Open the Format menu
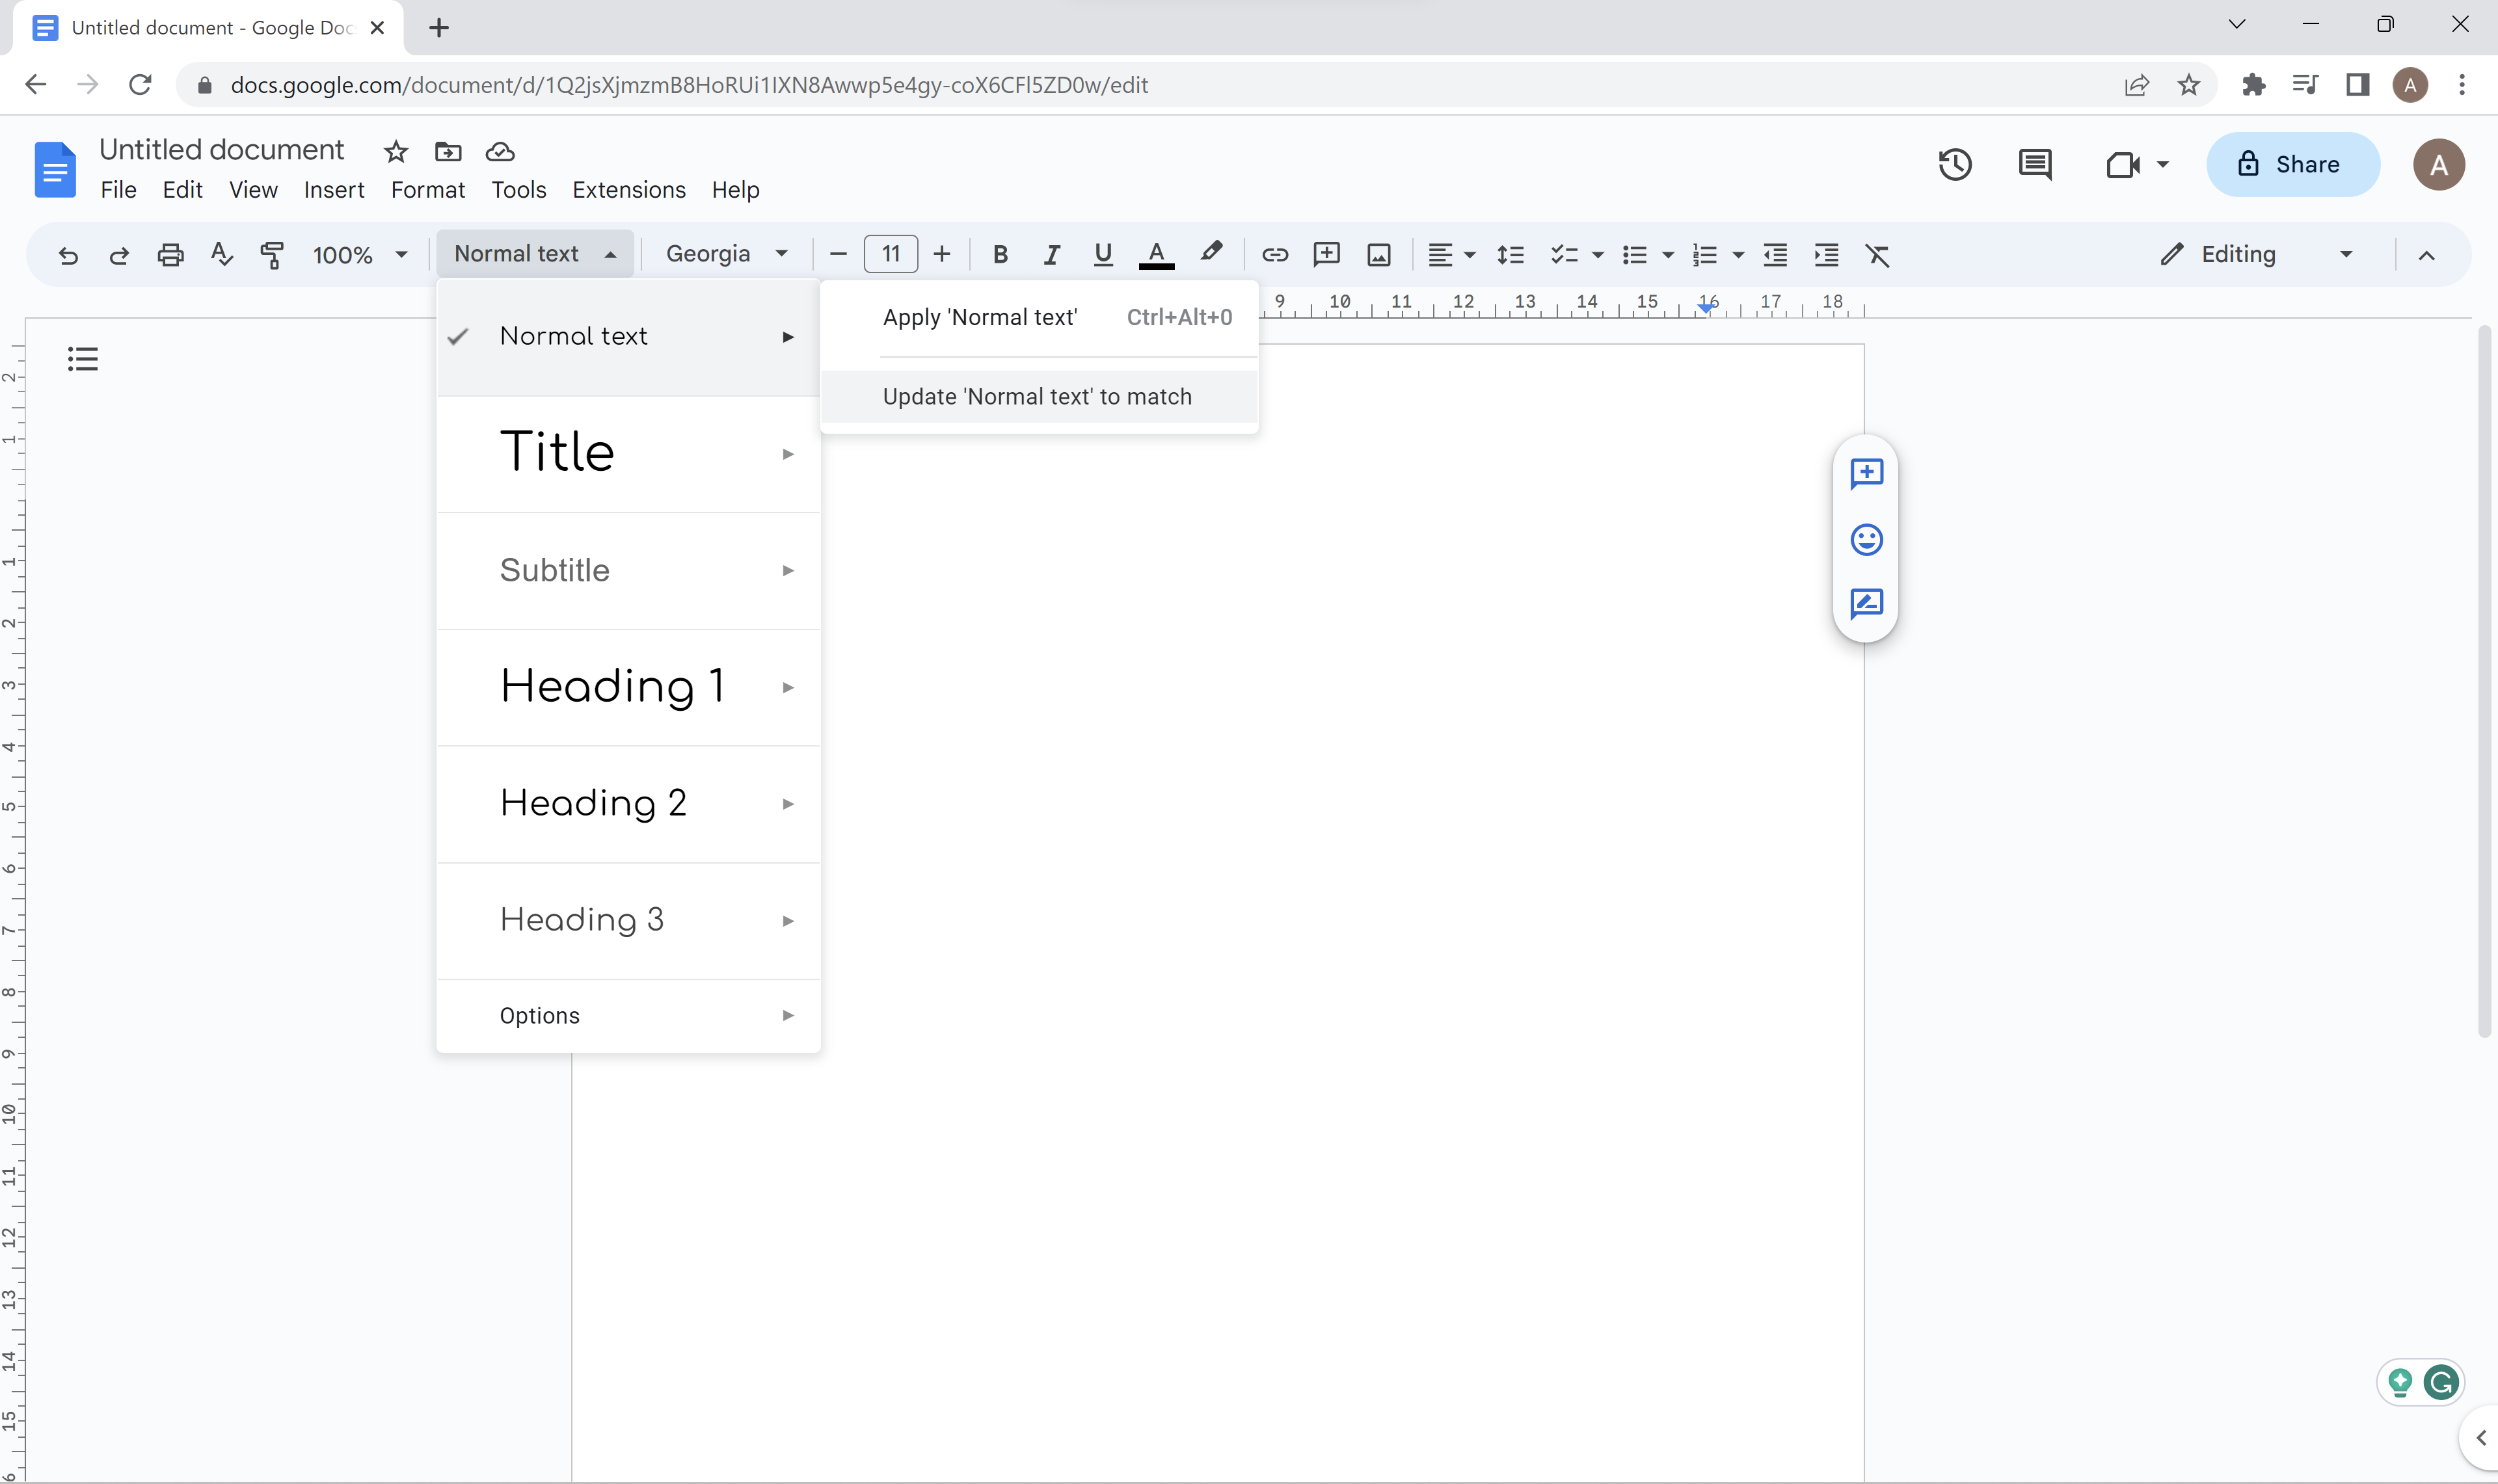 tap(428, 190)
